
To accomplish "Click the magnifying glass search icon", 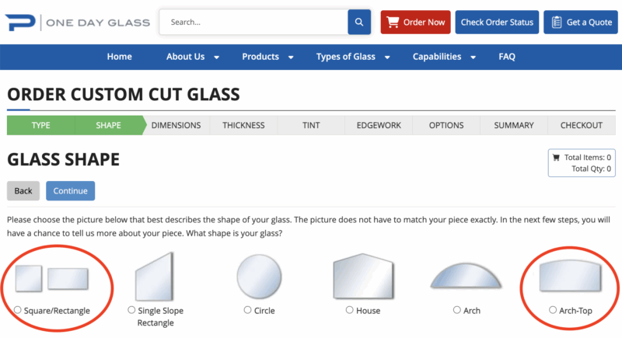I will 358,23.
